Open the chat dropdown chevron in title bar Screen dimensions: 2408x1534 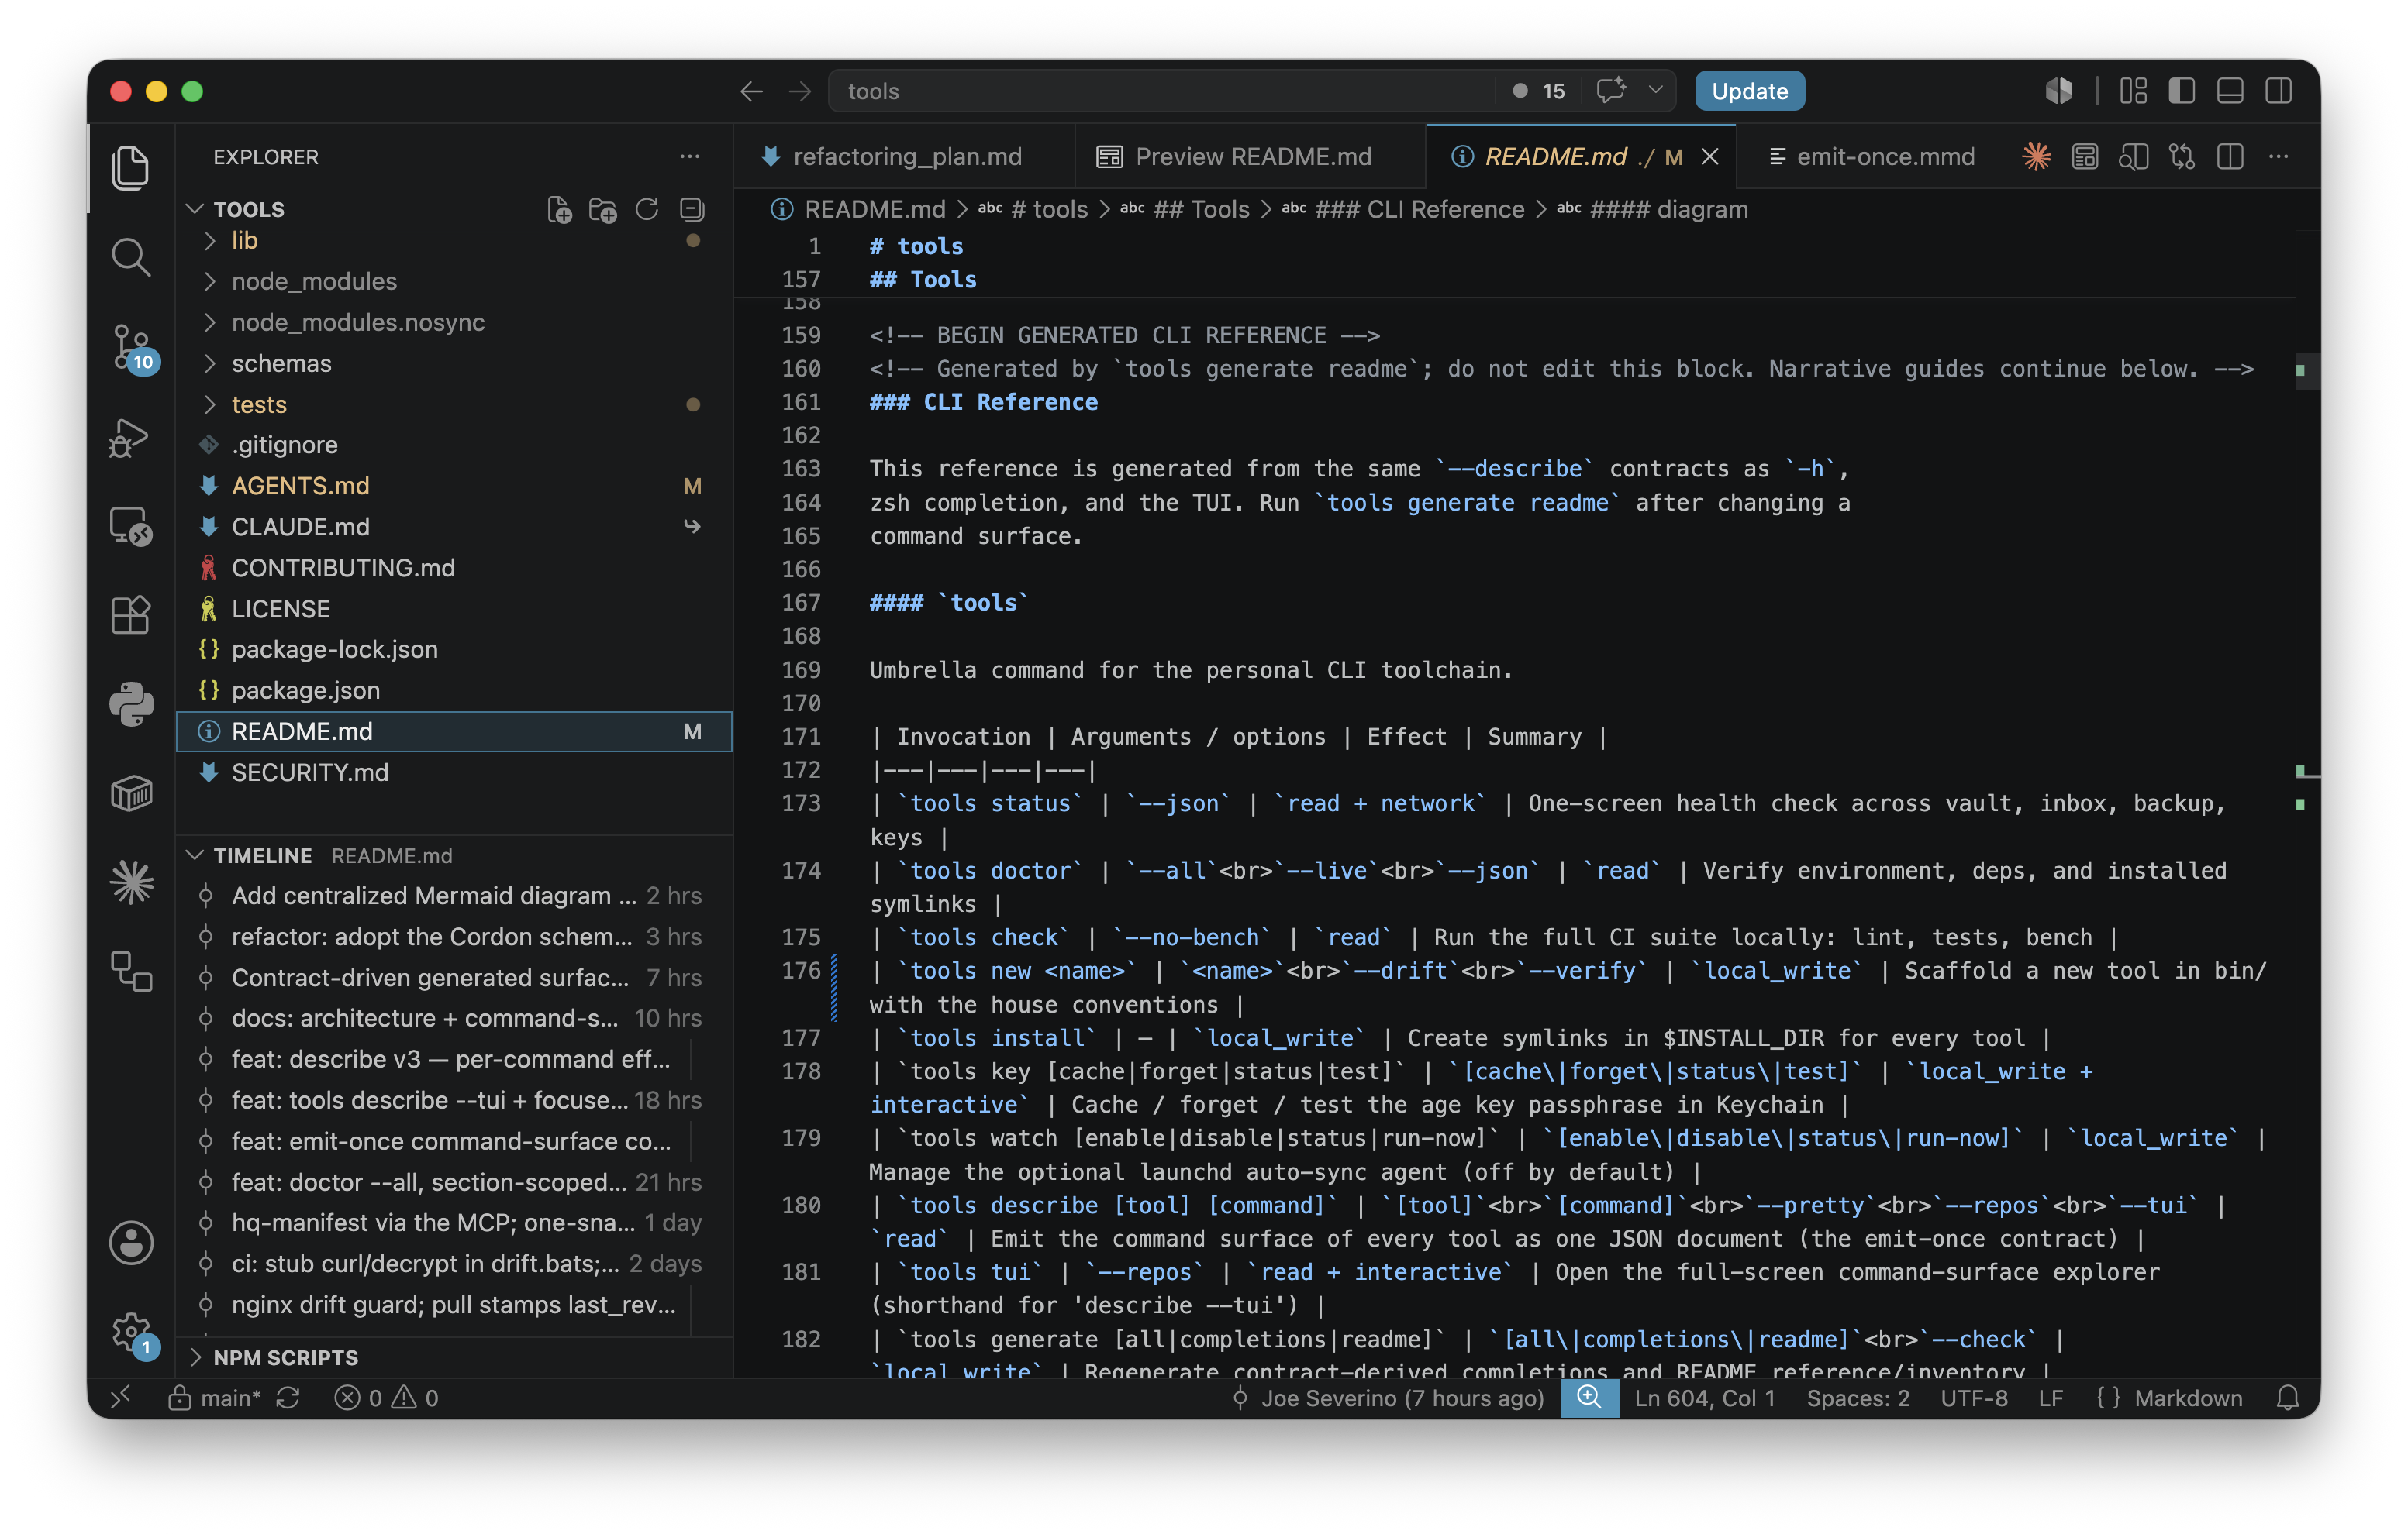point(1656,90)
